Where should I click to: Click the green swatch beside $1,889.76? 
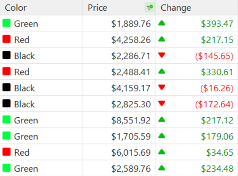tap(7, 23)
